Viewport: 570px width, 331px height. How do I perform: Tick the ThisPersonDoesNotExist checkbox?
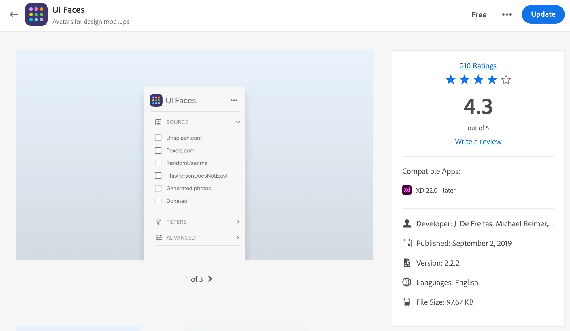pyautogui.click(x=158, y=176)
